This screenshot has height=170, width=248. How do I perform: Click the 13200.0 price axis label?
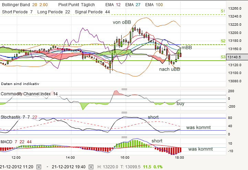235,33
